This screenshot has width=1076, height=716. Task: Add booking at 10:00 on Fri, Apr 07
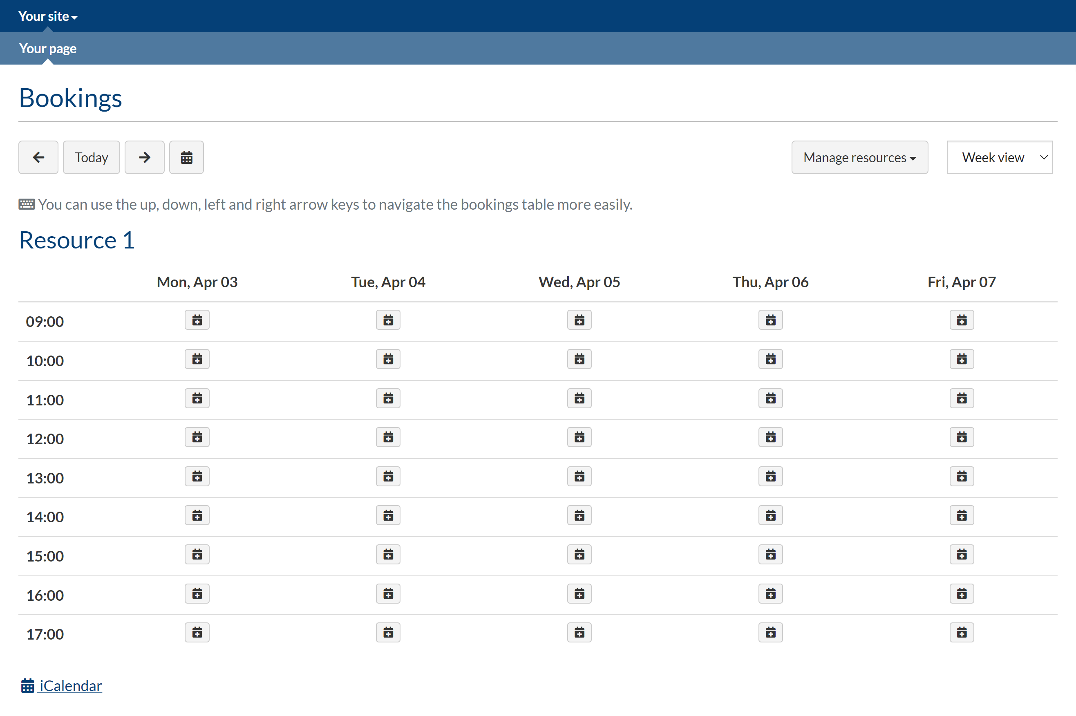[962, 359]
